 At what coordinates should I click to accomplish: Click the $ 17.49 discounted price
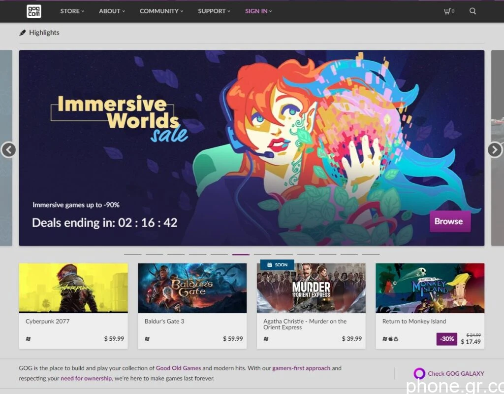[471, 342]
